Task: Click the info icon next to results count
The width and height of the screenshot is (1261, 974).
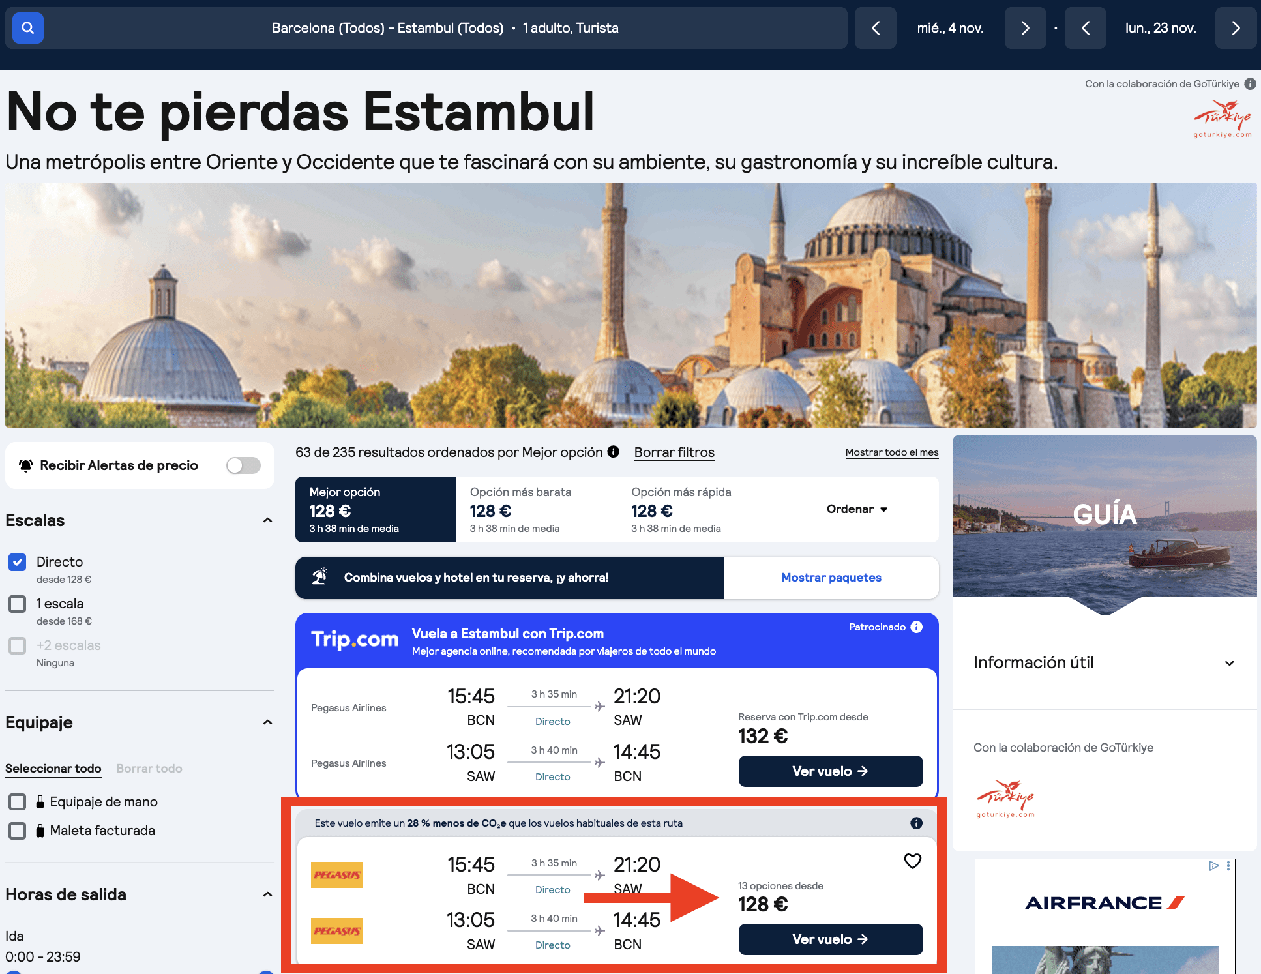Action: point(613,452)
